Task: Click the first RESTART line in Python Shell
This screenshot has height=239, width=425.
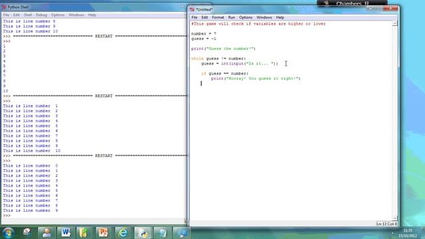Action: (95, 37)
